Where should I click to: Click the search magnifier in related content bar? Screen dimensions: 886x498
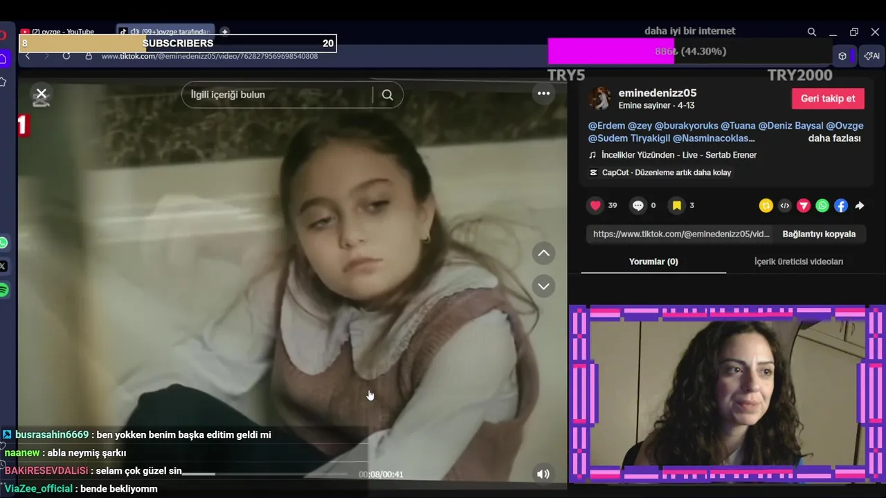point(388,95)
